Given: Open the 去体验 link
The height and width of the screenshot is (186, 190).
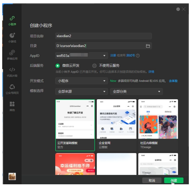Looking at the screenshot, I should (173, 81).
